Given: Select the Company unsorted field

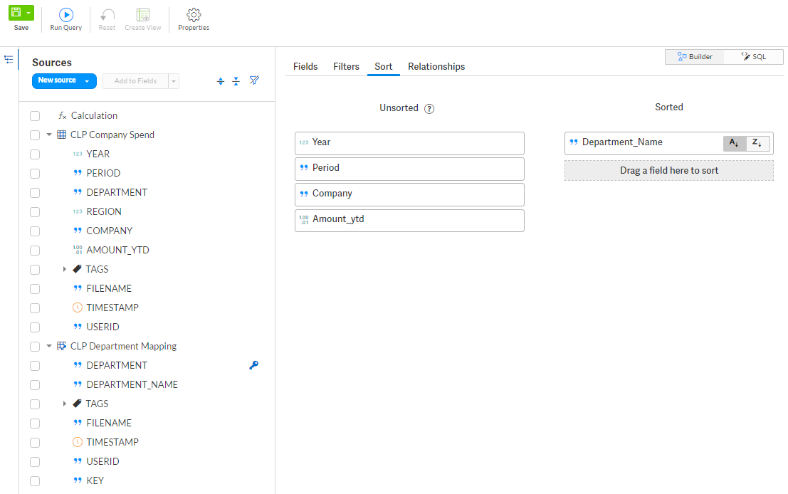Looking at the screenshot, I should tap(409, 194).
